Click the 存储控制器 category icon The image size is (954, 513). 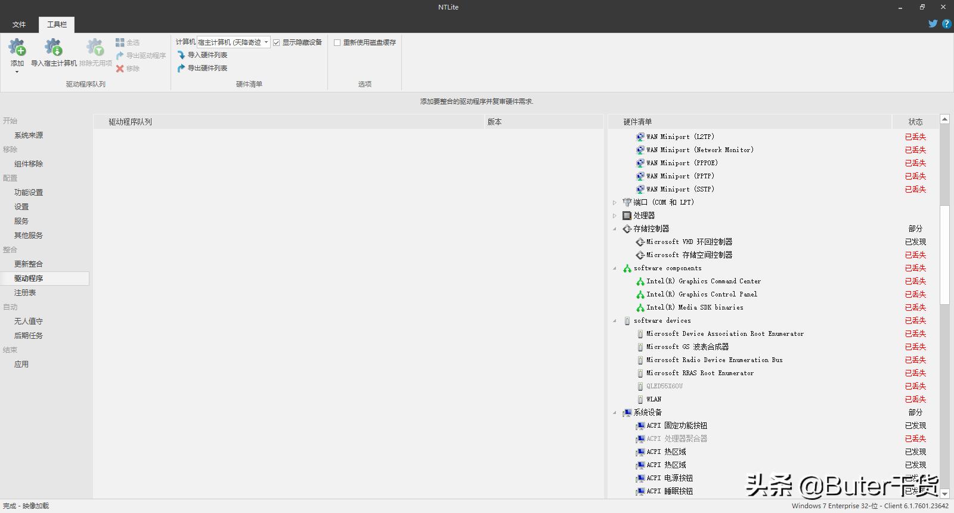627,228
